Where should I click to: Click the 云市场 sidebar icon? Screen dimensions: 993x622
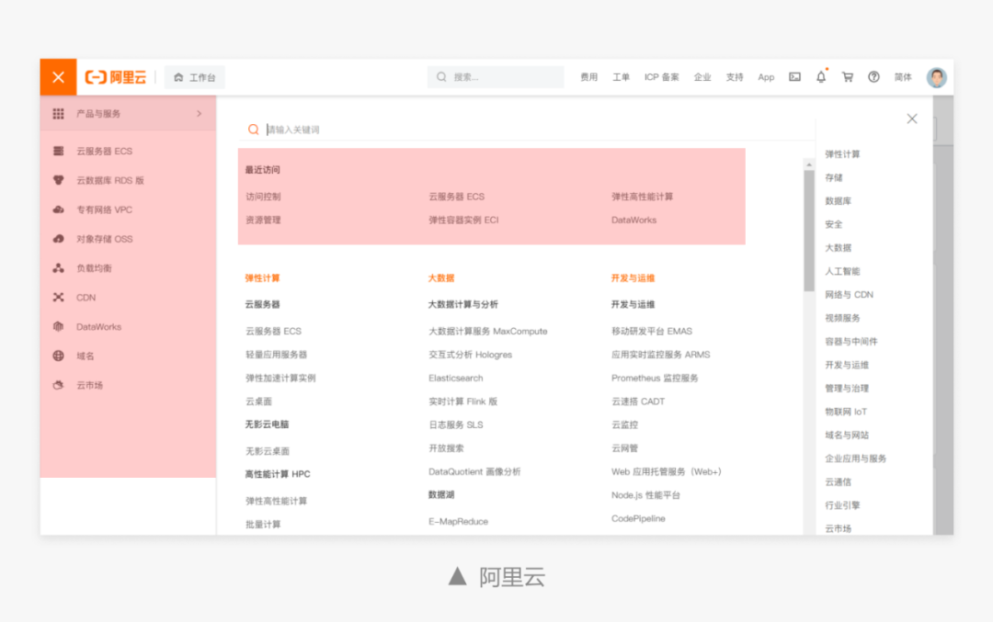[x=58, y=385]
